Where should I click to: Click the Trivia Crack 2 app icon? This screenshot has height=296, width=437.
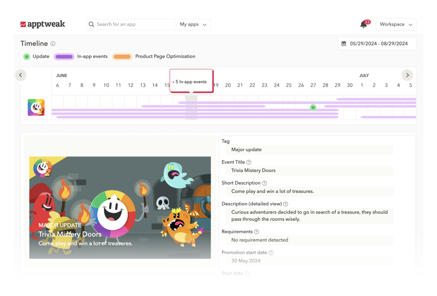[x=36, y=107]
